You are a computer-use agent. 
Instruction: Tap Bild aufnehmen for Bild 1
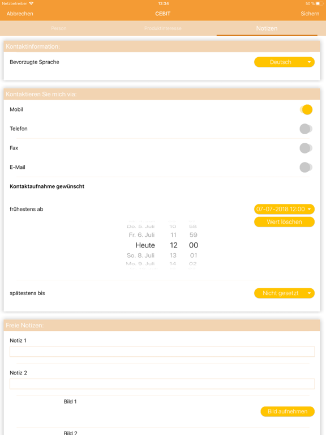pyautogui.click(x=288, y=411)
